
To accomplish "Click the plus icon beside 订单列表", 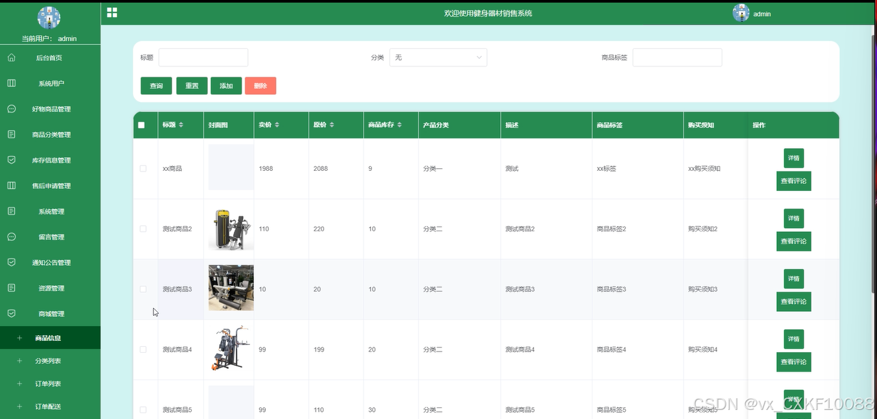I will coord(19,384).
